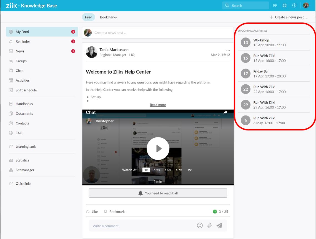Share the video using the arrow icon
The height and width of the screenshot is (239, 316).
click(x=225, y=112)
